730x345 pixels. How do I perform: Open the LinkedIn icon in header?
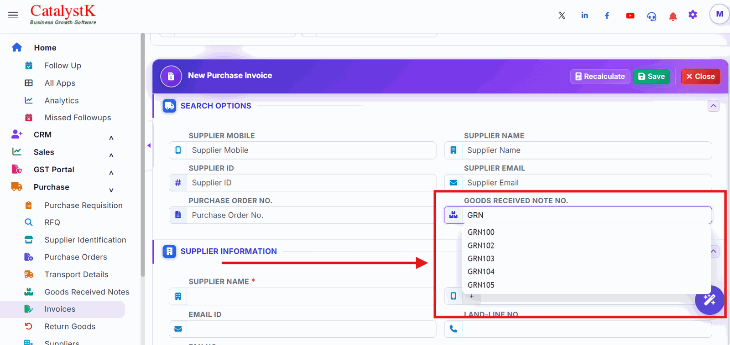tap(584, 15)
